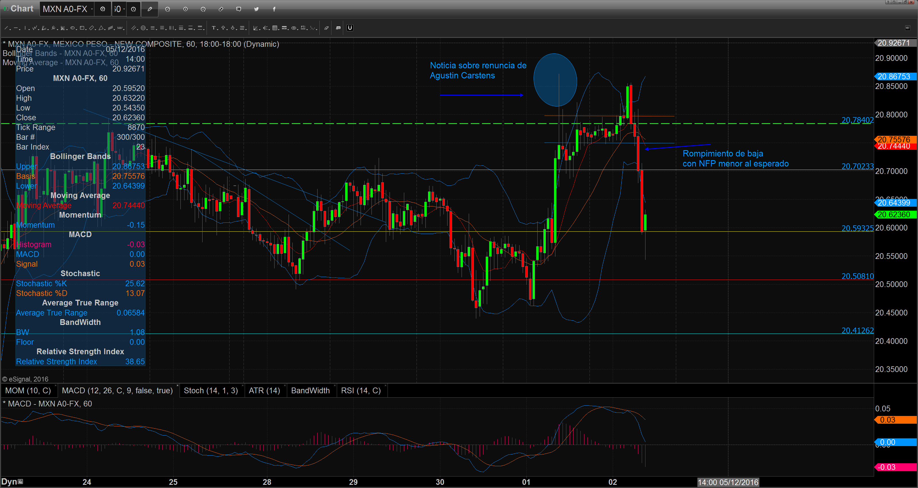Click the 14:00 05/12/2016 cursor time label

(728, 482)
